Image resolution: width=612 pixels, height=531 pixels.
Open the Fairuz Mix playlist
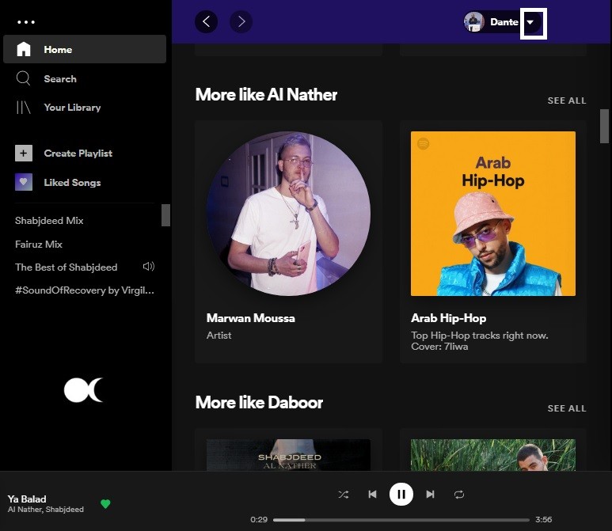(x=39, y=245)
